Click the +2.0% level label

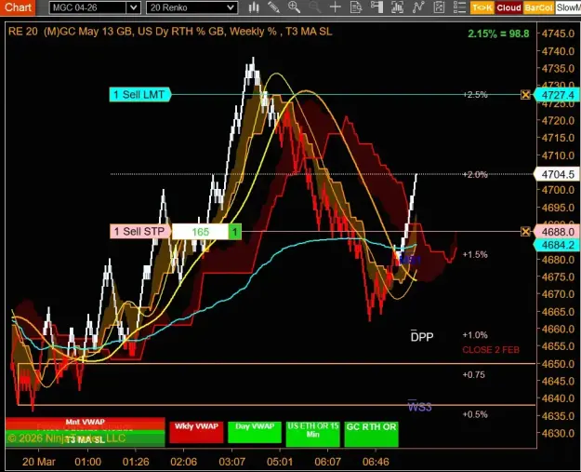coord(475,174)
